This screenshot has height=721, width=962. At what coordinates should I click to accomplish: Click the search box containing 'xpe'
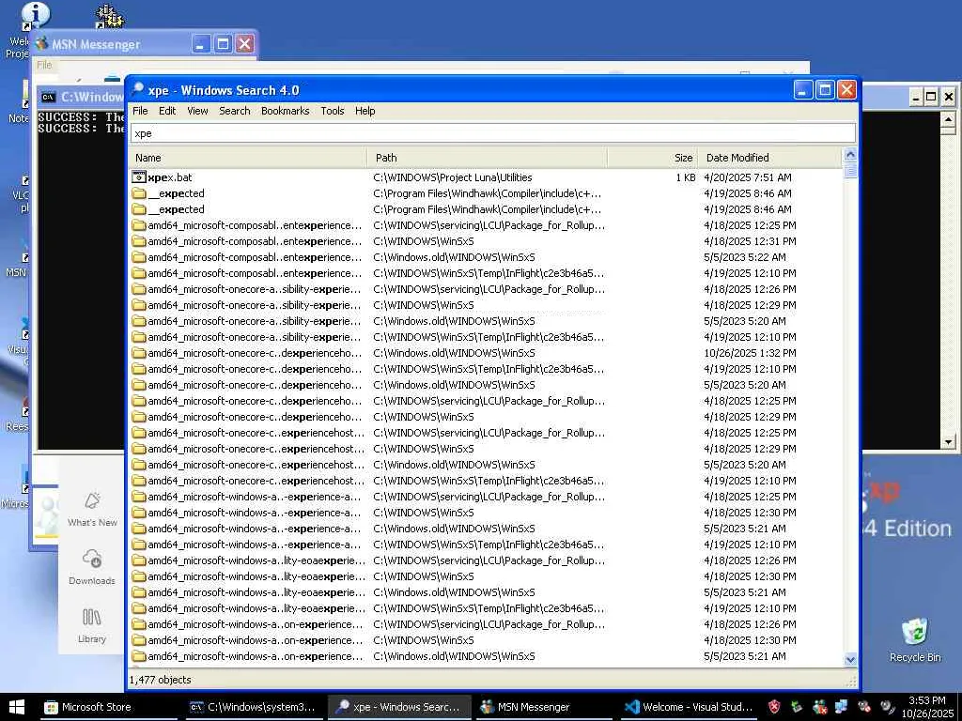click(493, 133)
